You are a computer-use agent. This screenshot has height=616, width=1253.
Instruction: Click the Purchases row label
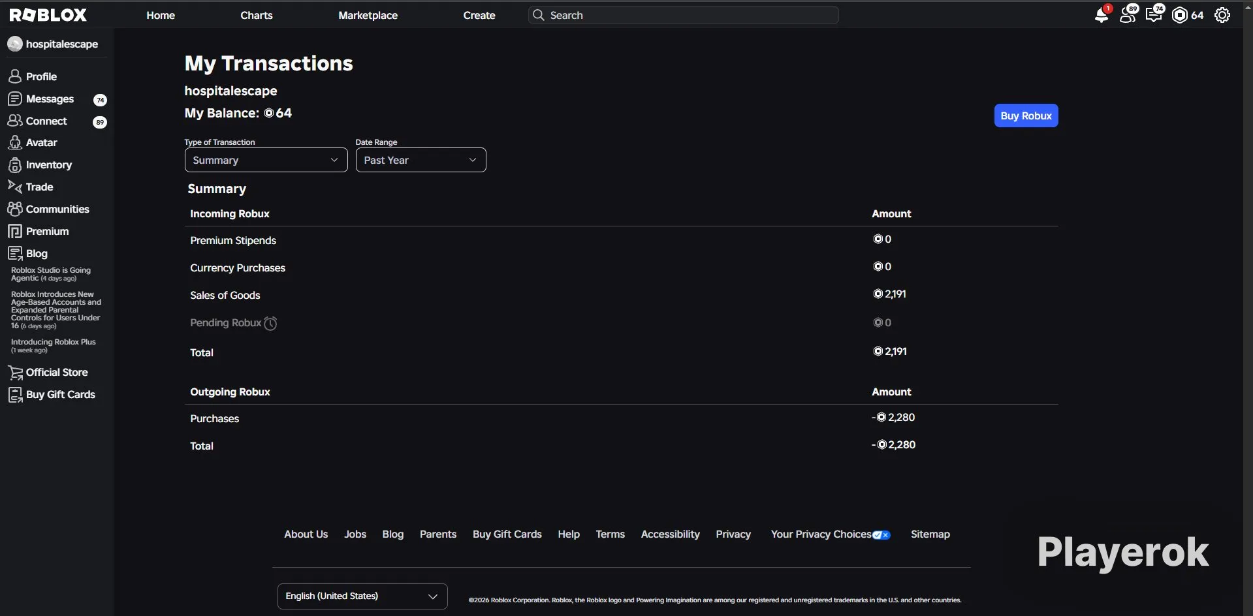point(215,418)
